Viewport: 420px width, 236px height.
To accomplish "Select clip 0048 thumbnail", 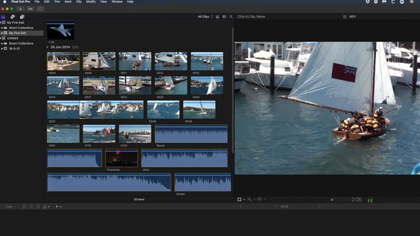I will (x=163, y=109).
